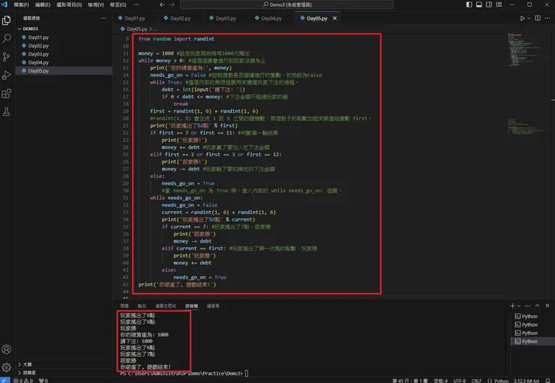Open the Search view in activity bar
555x383 pixels.
point(7,38)
